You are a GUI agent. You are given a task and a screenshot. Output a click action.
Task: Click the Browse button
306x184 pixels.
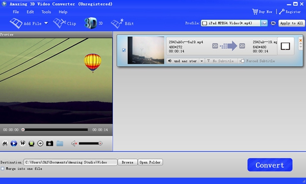pyautogui.click(x=127, y=163)
